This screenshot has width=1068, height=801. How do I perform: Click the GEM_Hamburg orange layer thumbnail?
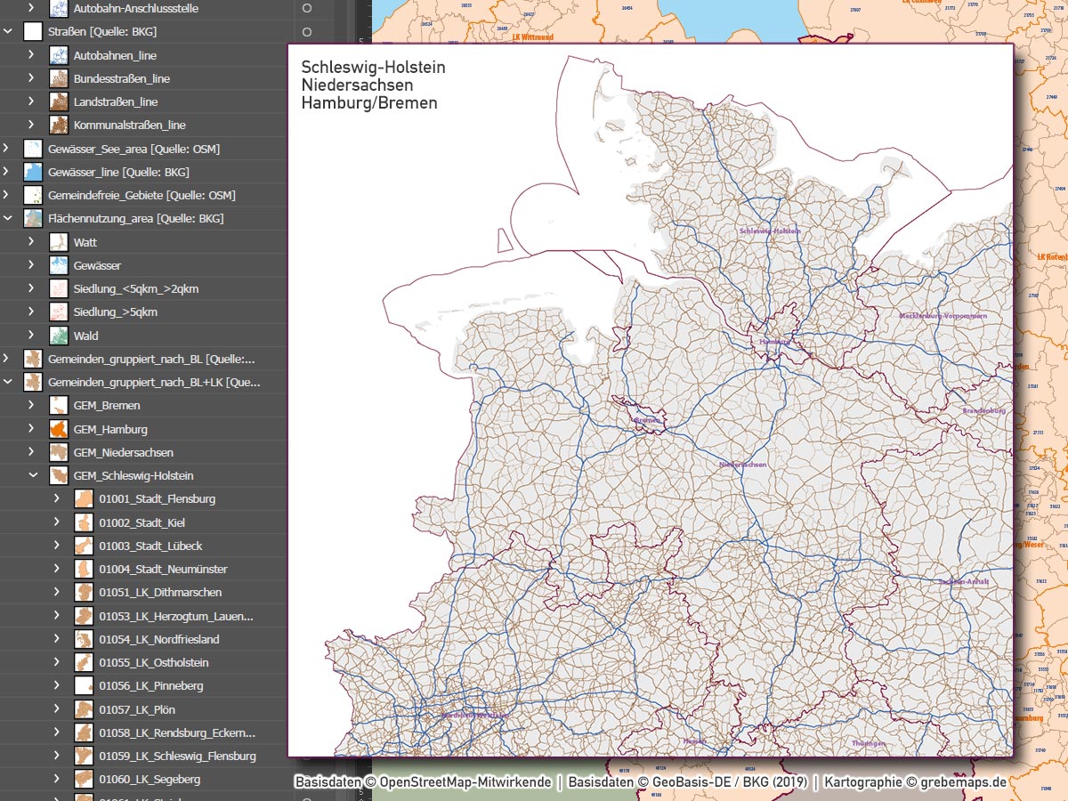(59, 429)
